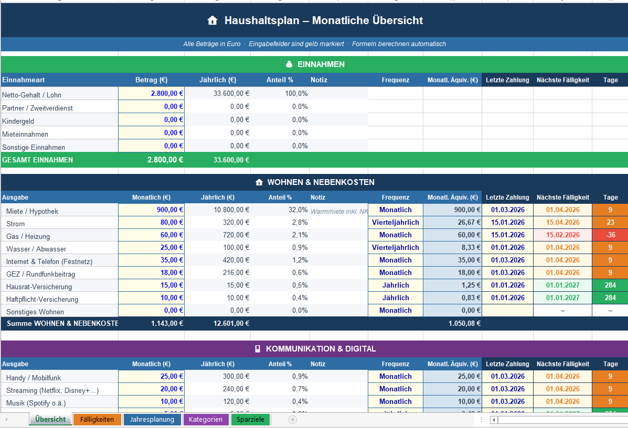Click the house icon beside WOHNEN & NEBENKOSTEN
This screenshot has height=428, width=628.
tap(259, 182)
